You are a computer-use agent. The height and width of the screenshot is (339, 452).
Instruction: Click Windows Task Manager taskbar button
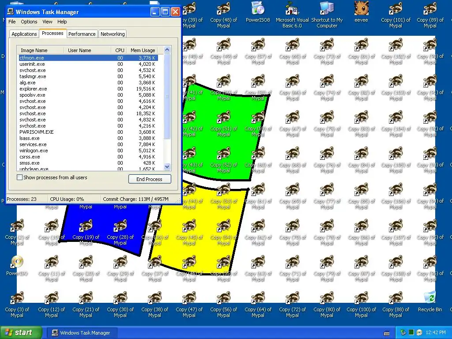pyautogui.click(x=81, y=333)
